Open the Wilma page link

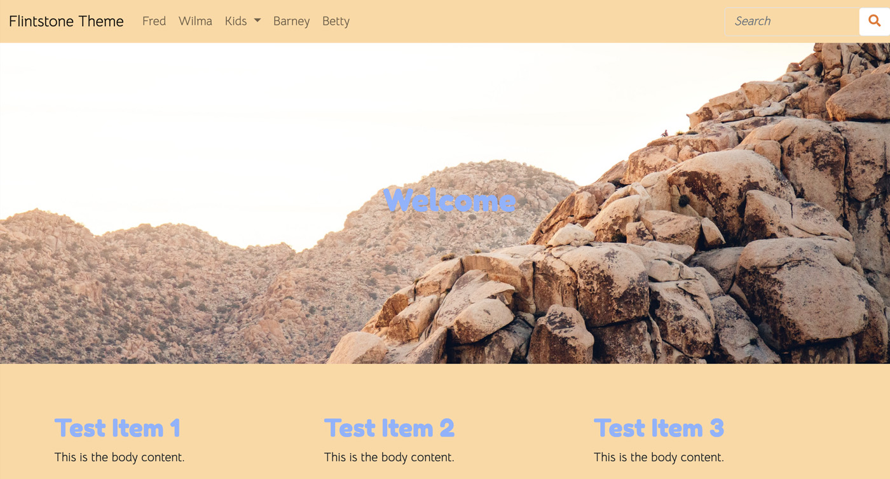(x=195, y=21)
